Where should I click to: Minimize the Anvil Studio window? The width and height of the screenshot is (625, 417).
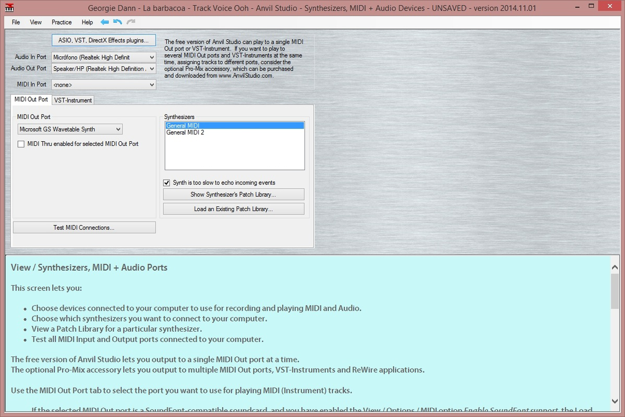tap(578, 7)
